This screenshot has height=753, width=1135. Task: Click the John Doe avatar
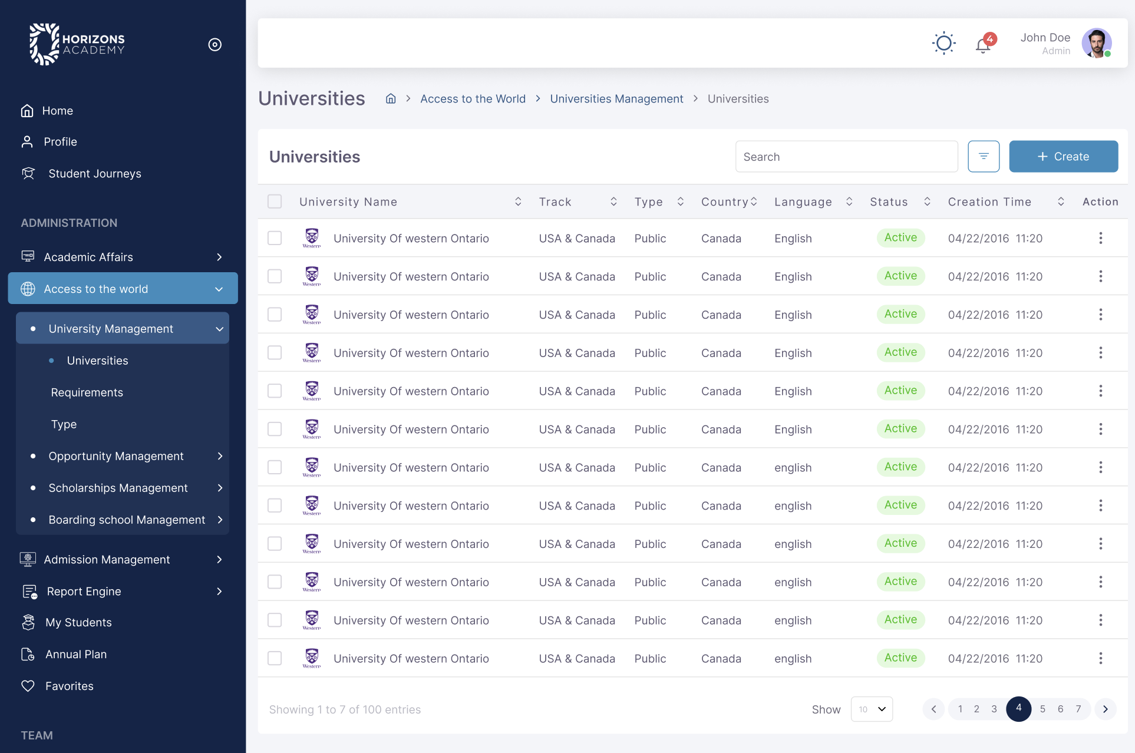point(1096,44)
